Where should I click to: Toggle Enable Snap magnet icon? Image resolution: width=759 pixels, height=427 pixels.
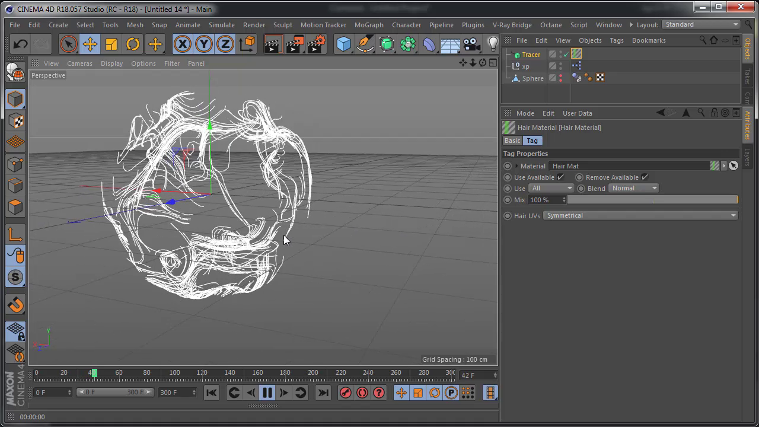click(15, 305)
